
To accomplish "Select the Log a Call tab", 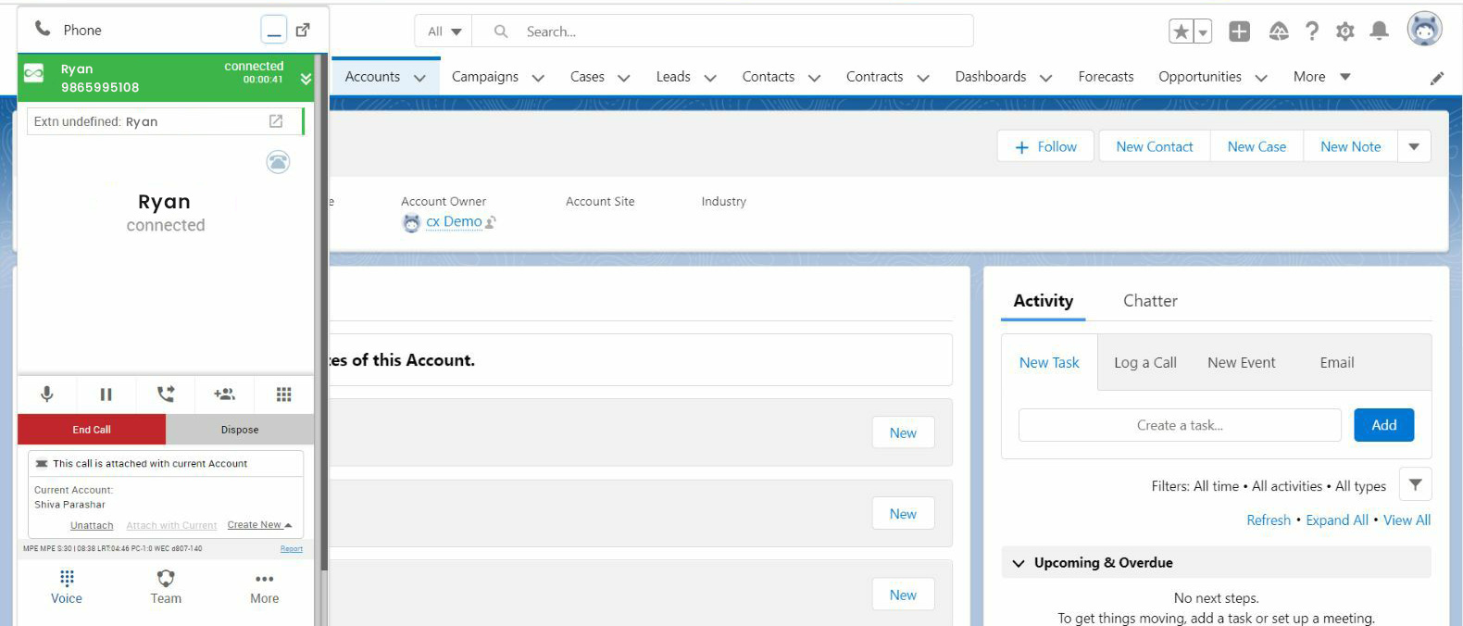I will (1145, 363).
